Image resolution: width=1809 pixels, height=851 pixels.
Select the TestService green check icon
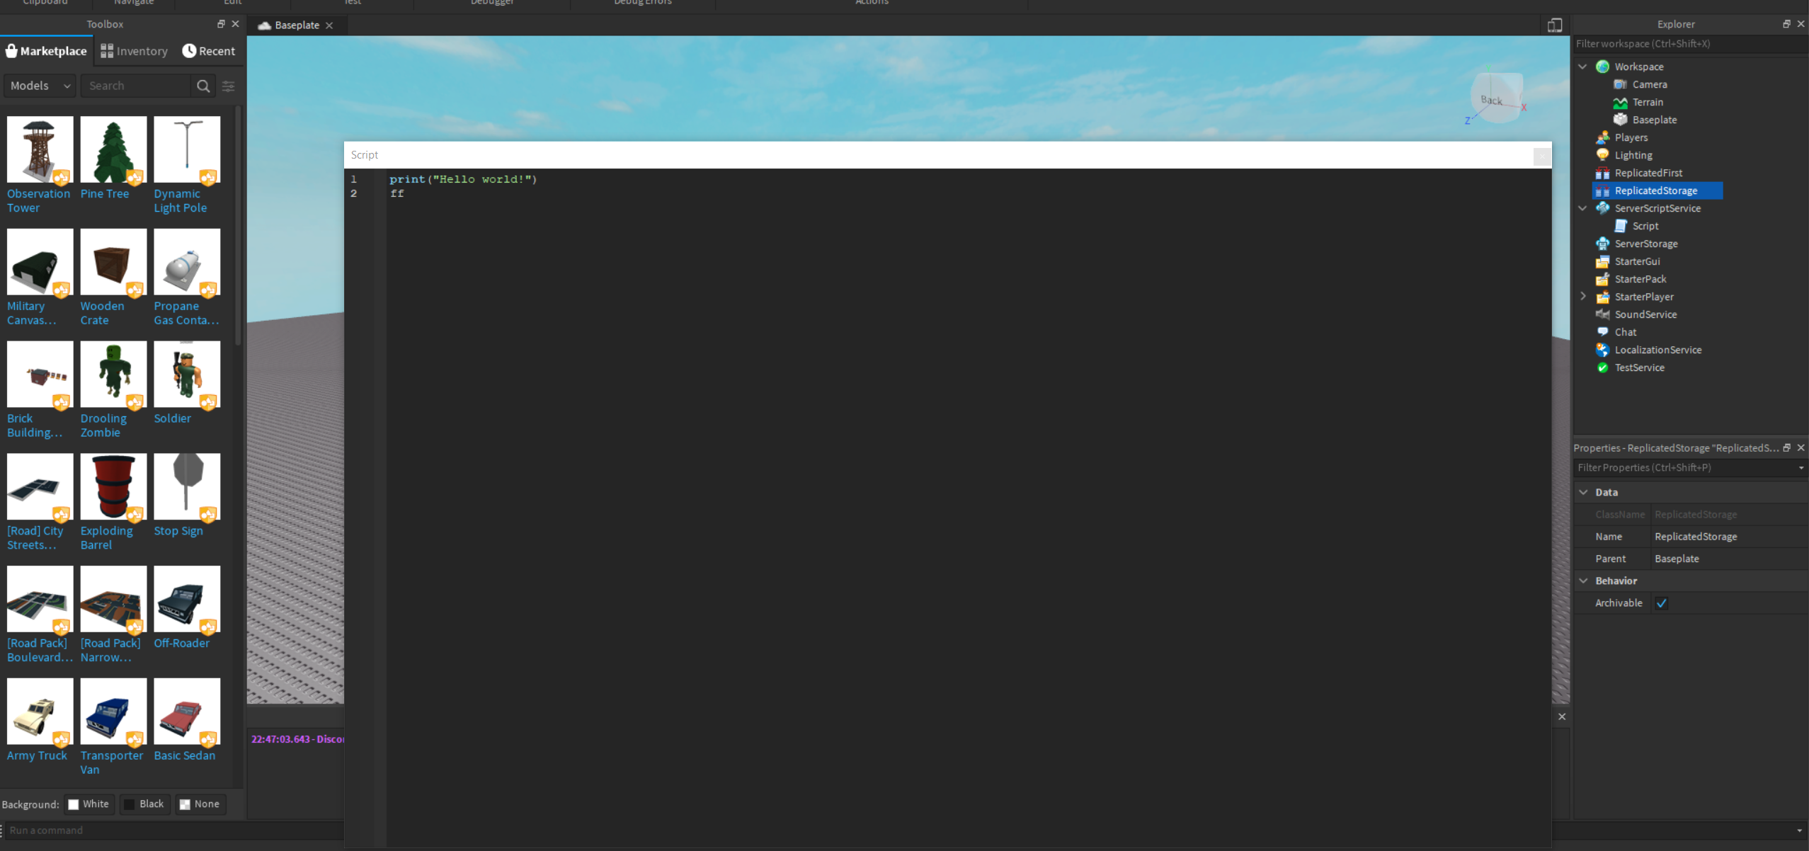pos(1602,367)
